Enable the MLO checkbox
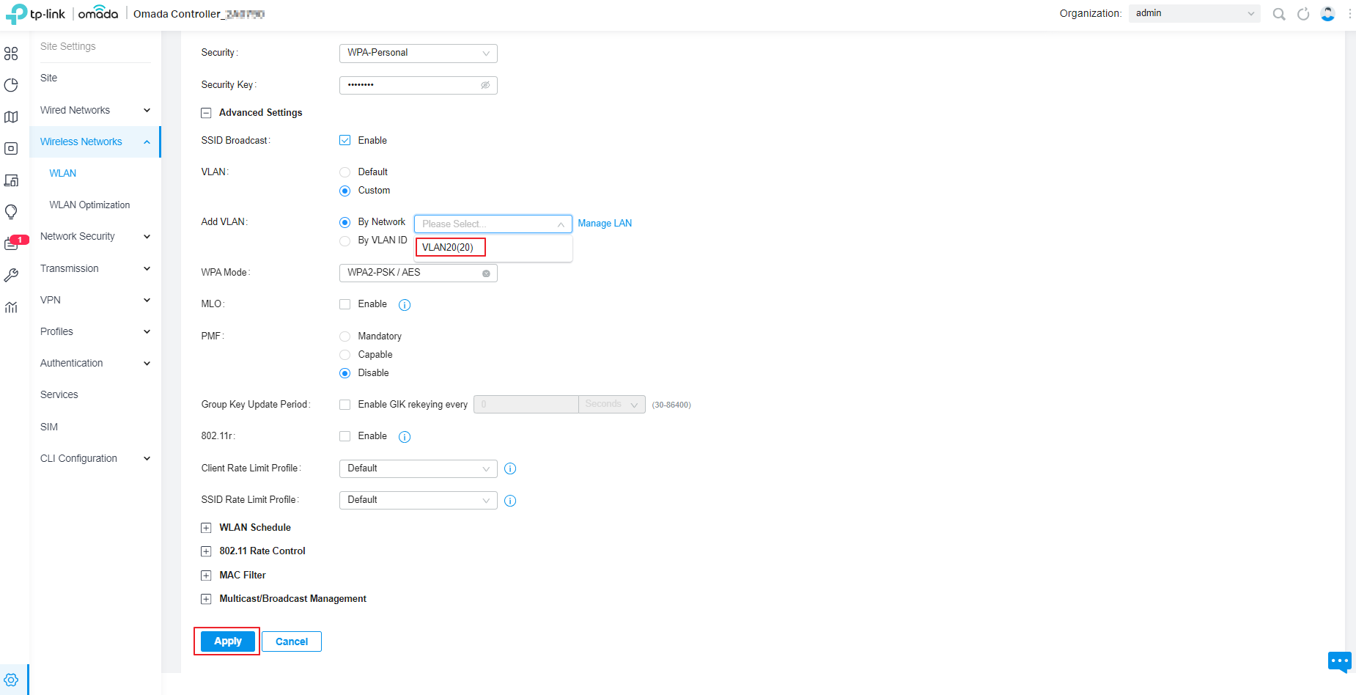 (x=345, y=304)
